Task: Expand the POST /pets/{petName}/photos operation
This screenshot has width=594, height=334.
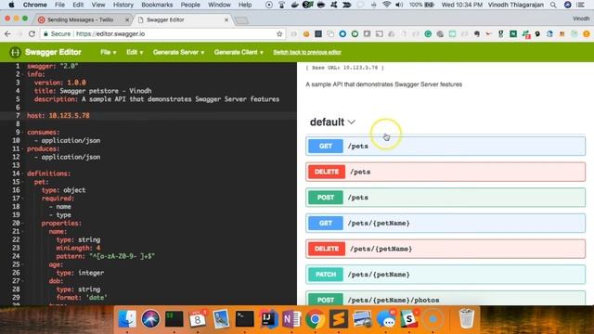Action: (445, 299)
